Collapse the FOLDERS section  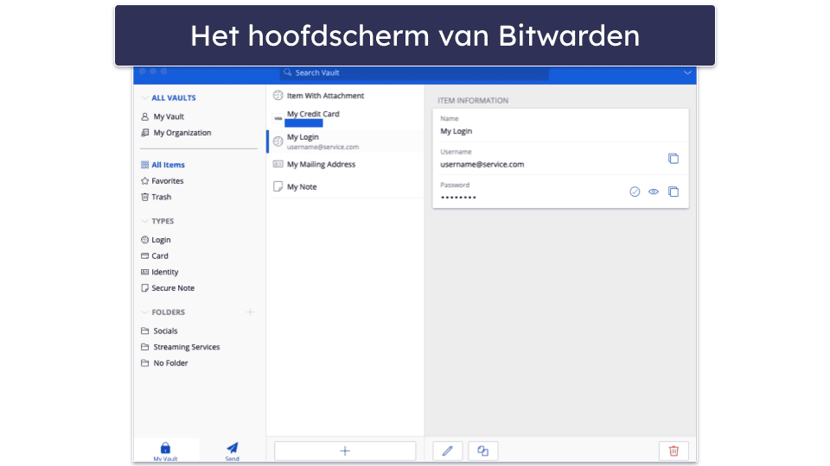click(x=144, y=312)
